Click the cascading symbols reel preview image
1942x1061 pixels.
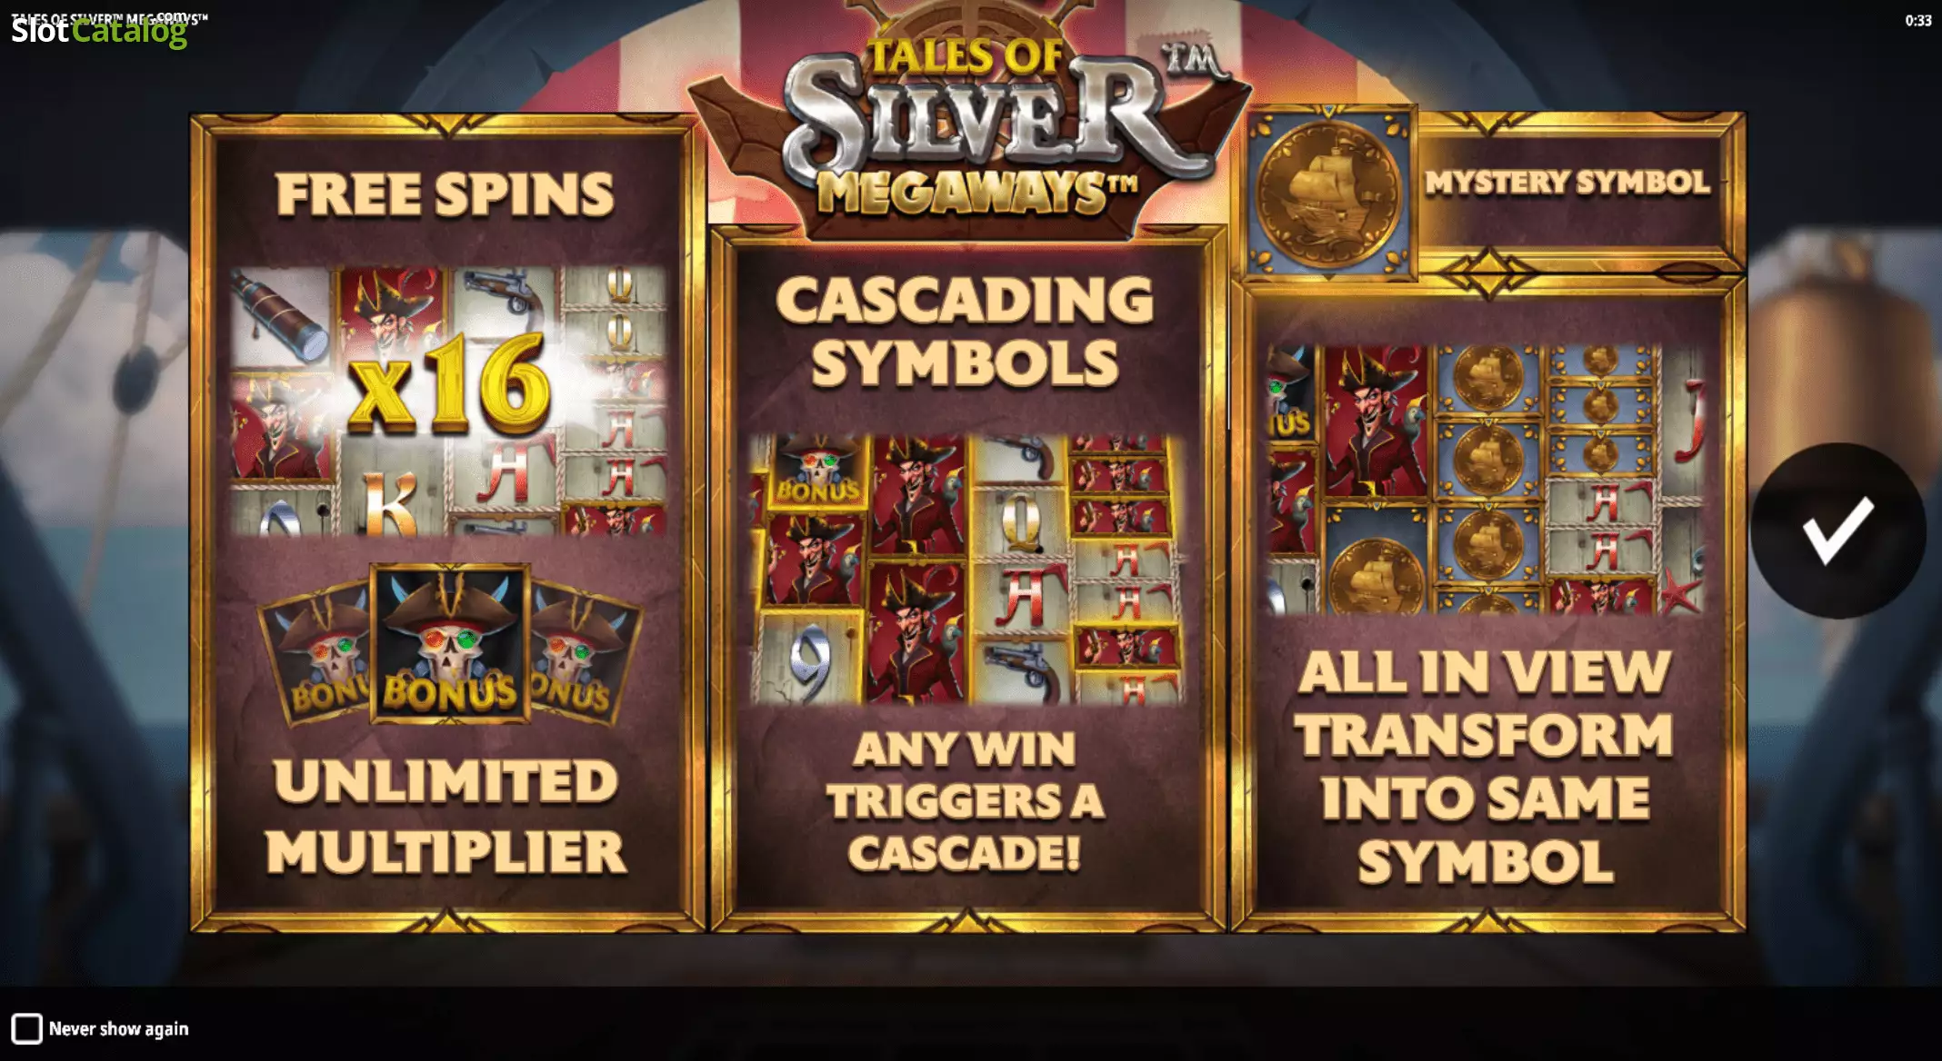pyautogui.click(x=966, y=569)
